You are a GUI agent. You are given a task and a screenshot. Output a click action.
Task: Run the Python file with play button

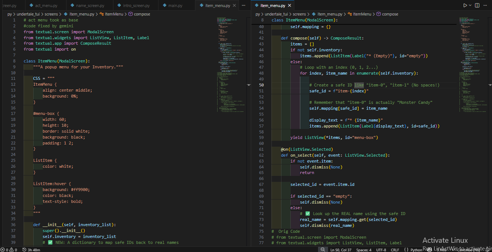click(465, 6)
